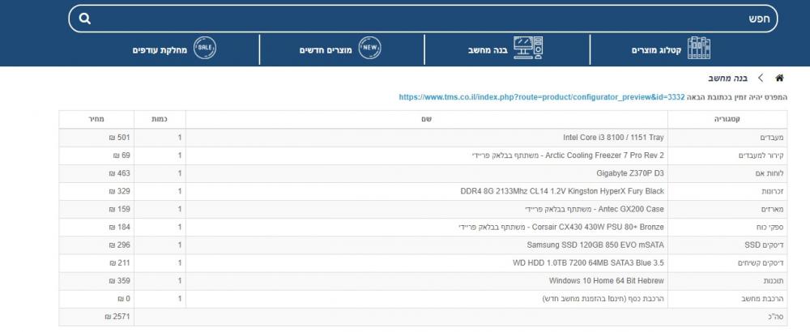
Task: Click the NEW products badge icon
Action: [x=370, y=48]
